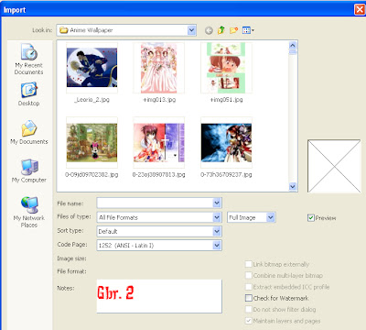Click inside the Notes text box

pos(159,296)
